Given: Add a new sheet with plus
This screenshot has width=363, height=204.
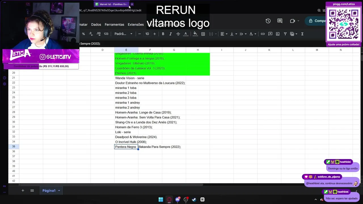Looking at the screenshot, I should point(23,191).
